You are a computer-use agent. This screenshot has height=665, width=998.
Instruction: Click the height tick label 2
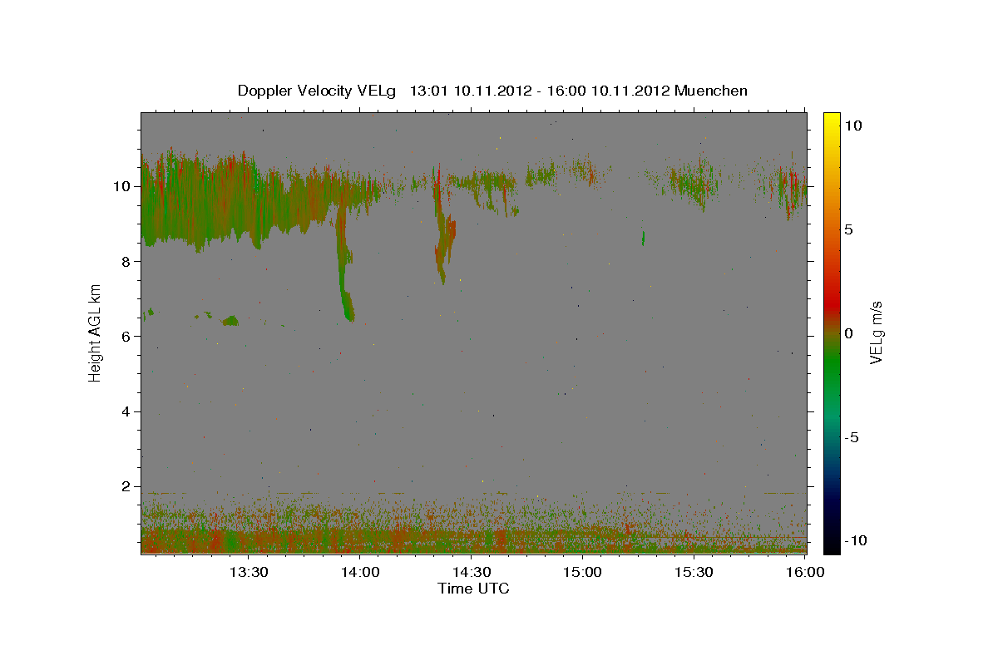126,486
